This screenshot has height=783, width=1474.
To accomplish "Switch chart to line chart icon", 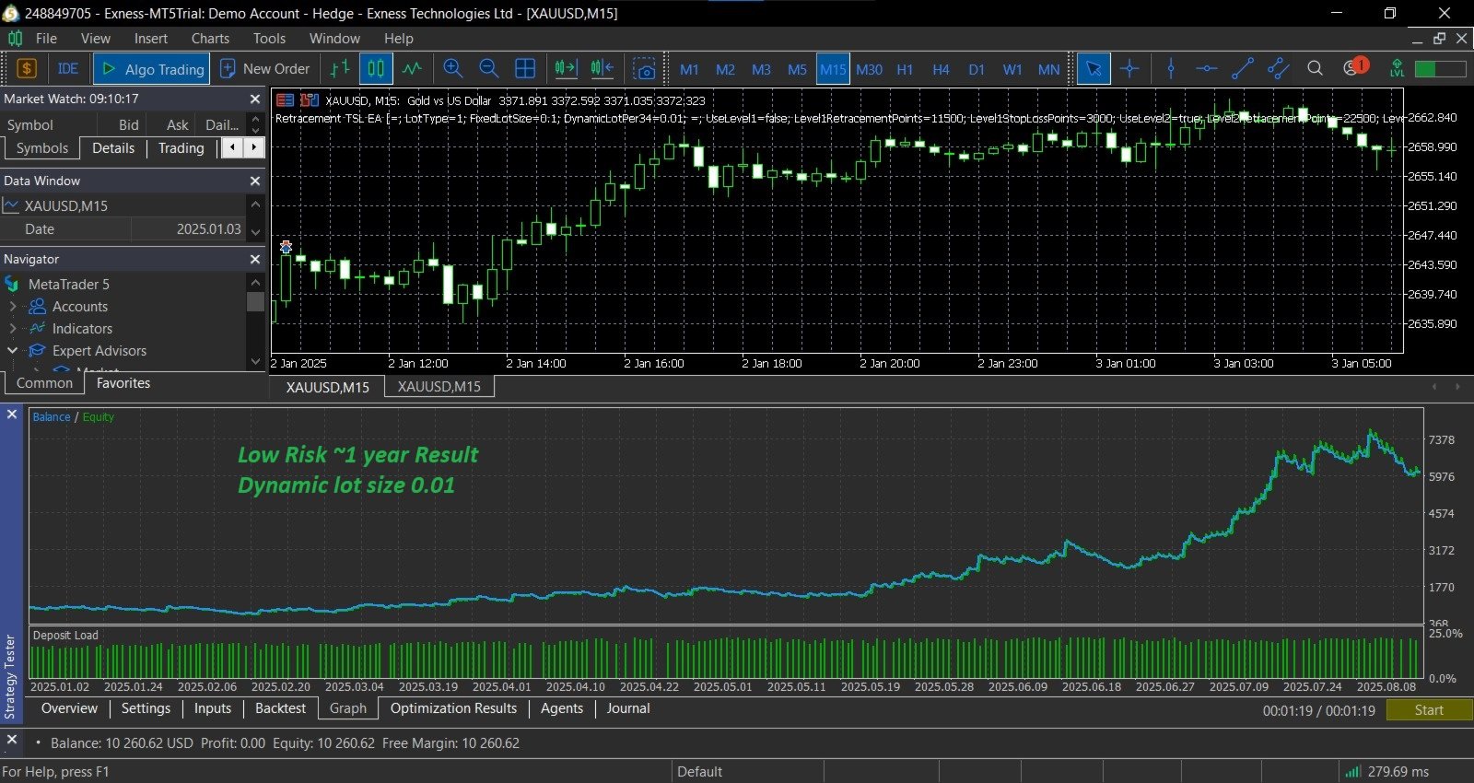I will (x=412, y=69).
